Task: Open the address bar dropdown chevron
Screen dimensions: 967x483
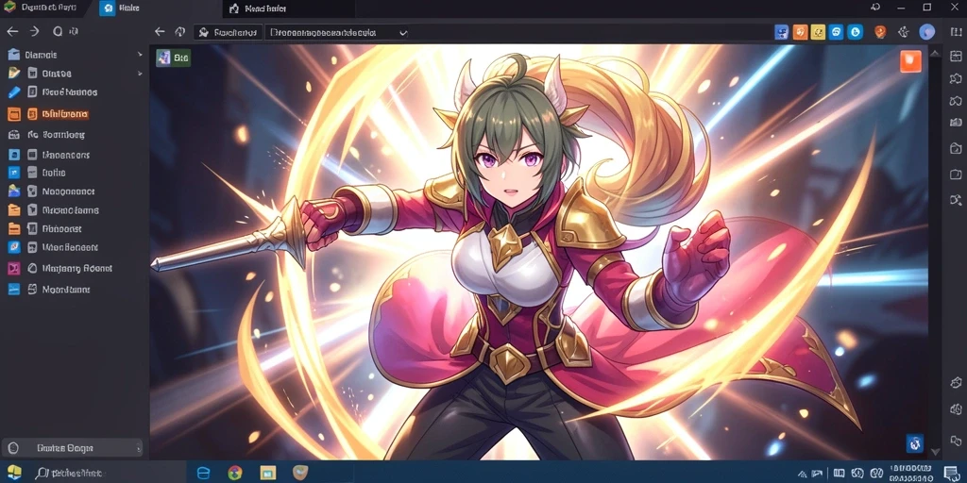Action: (402, 33)
